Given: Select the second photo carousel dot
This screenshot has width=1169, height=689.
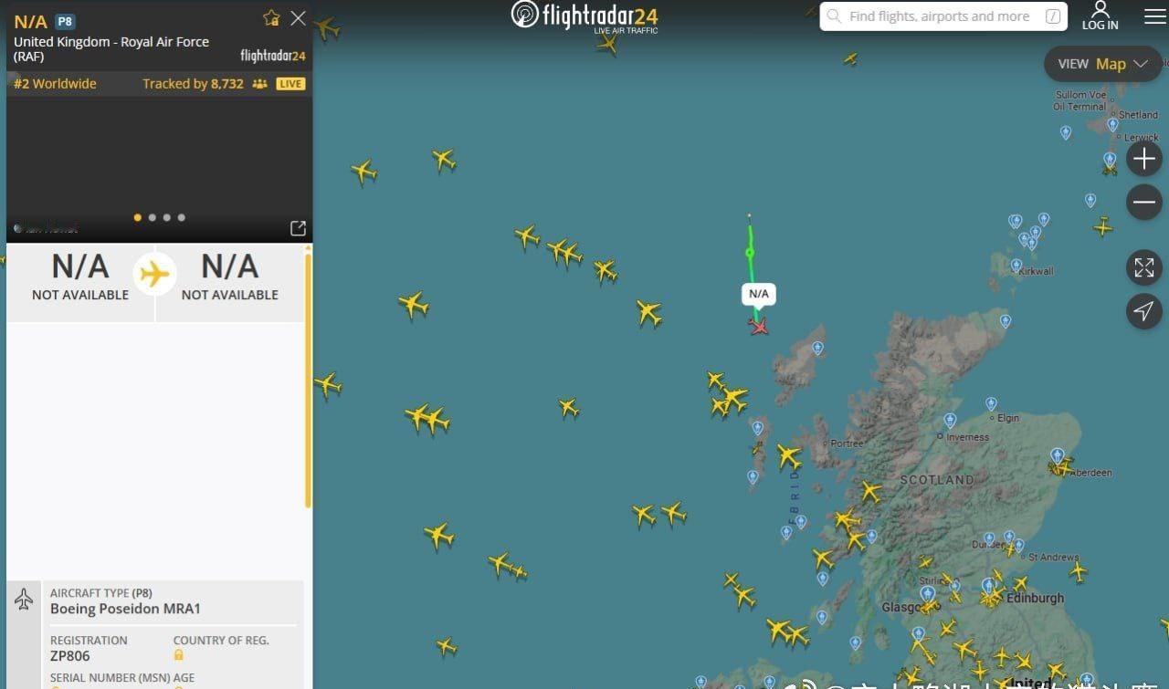Looking at the screenshot, I should pyautogui.click(x=153, y=217).
